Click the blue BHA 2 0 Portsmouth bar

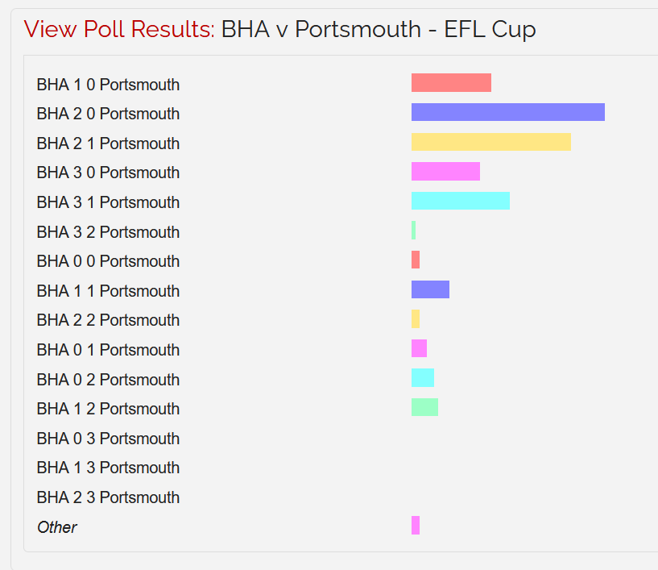coord(507,112)
